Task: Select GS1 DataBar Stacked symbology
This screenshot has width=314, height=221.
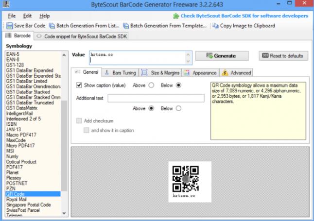Action: [28, 92]
